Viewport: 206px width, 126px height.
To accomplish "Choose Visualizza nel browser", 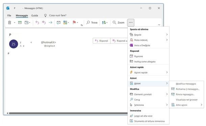I will 186,100.
